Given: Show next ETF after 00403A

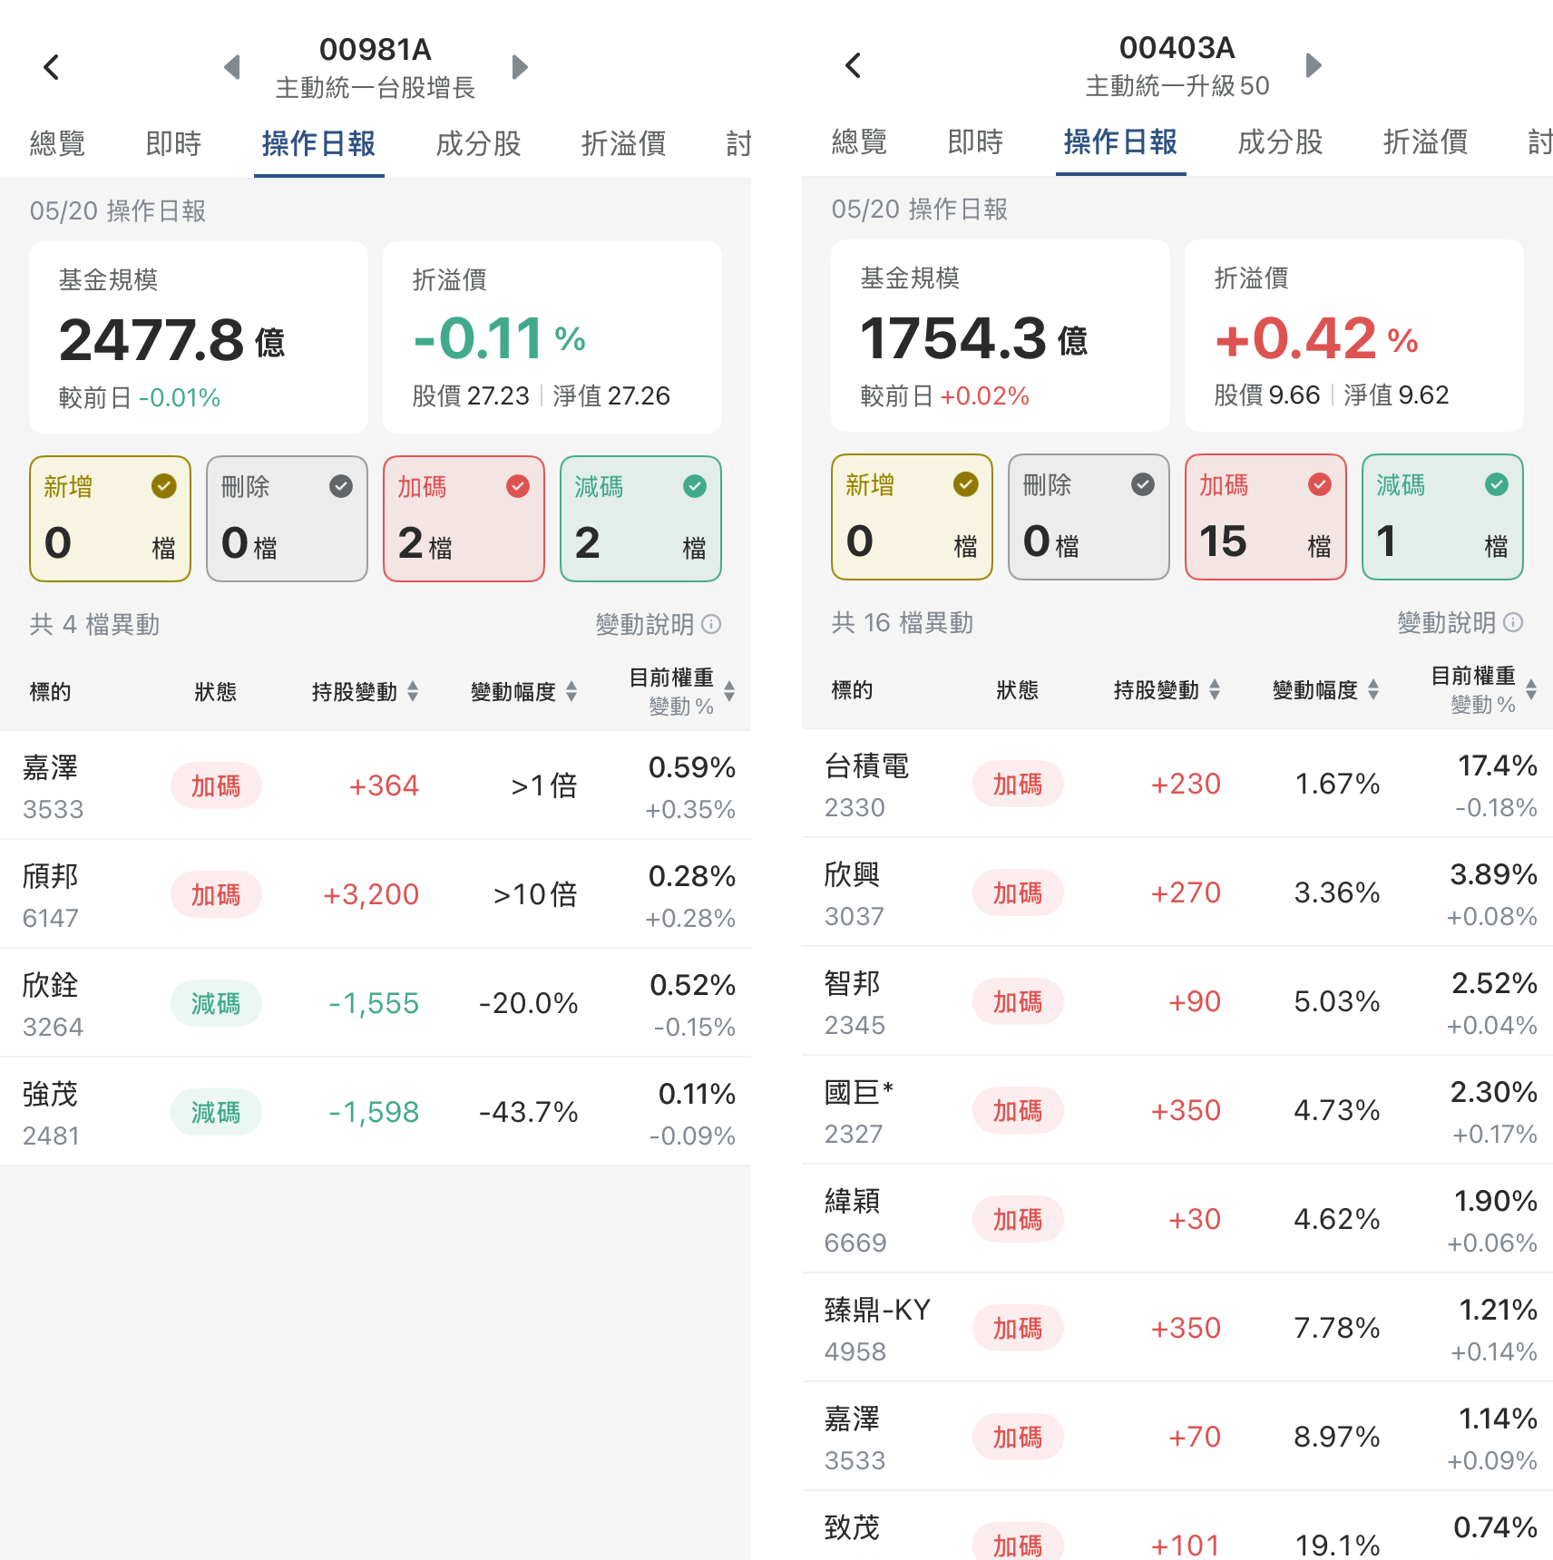Looking at the screenshot, I should pos(1314,64).
